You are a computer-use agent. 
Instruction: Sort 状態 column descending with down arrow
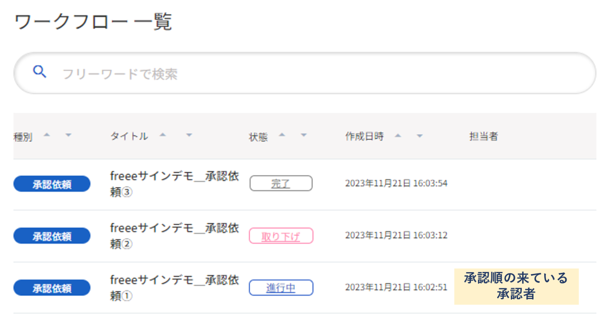coord(304,136)
